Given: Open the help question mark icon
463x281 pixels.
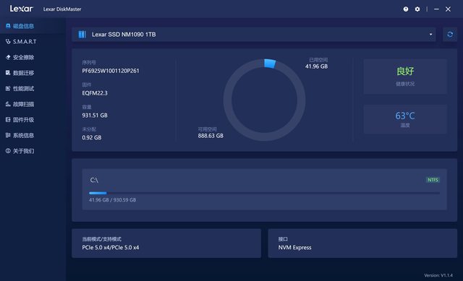Looking at the screenshot, I should [406, 9].
